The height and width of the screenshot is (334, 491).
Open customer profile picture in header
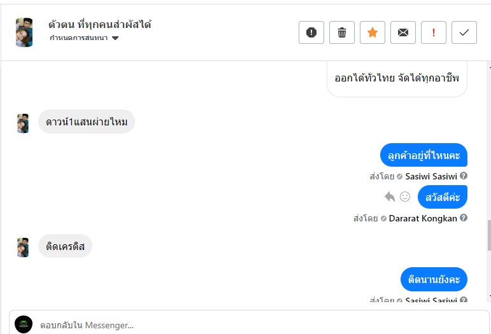point(24,32)
